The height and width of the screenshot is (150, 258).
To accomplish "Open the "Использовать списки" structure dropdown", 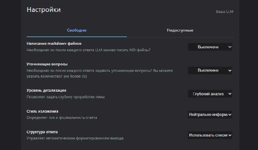I will point(210,135).
